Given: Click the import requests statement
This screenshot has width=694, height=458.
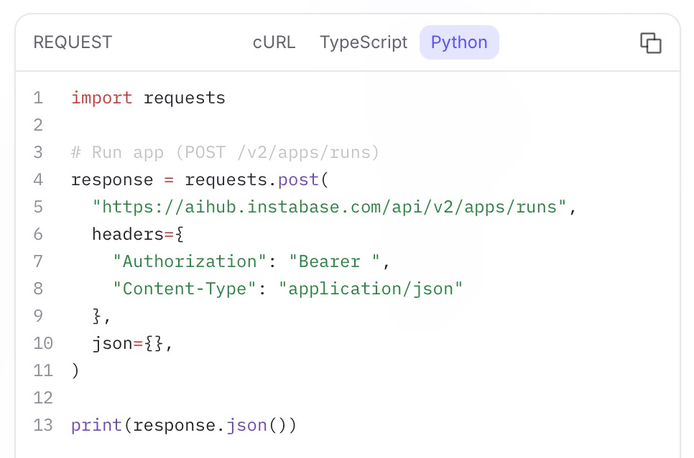Looking at the screenshot, I should click(x=147, y=98).
